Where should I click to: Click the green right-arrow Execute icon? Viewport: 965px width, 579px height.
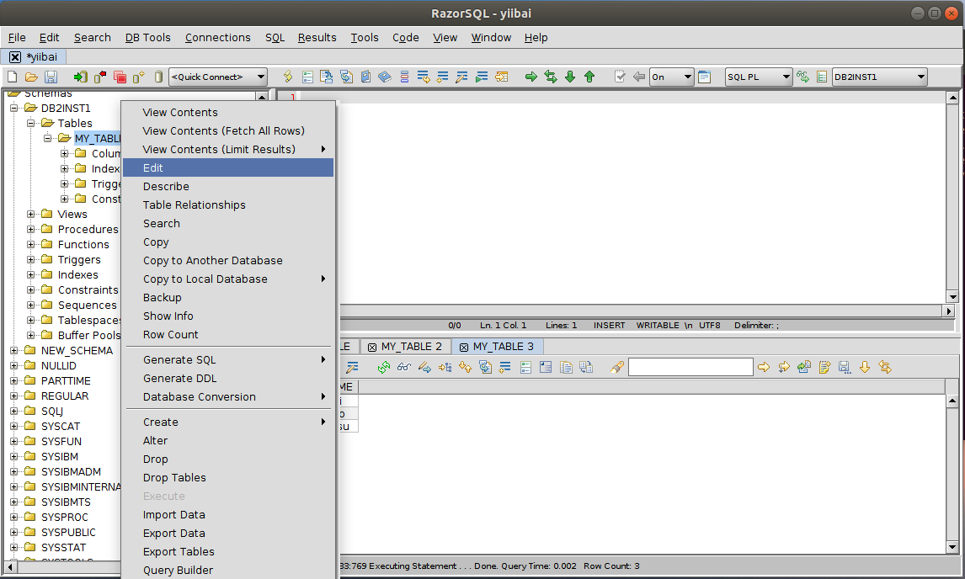[x=531, y=77]
